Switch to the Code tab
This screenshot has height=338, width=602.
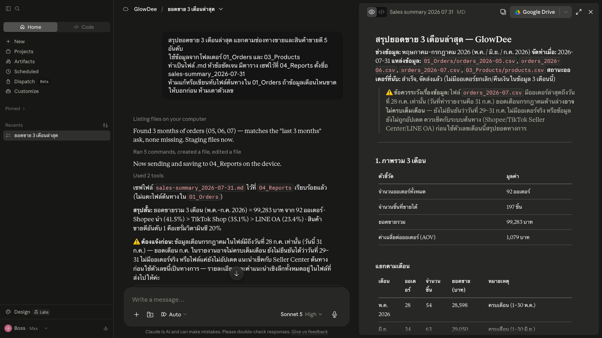point(84,27)
